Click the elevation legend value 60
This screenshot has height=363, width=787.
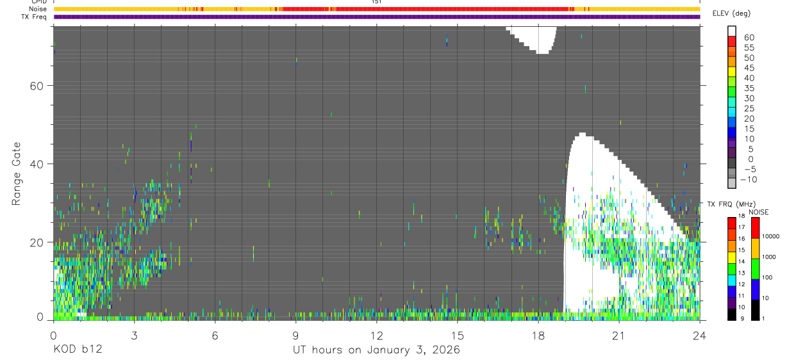[749, 37]
